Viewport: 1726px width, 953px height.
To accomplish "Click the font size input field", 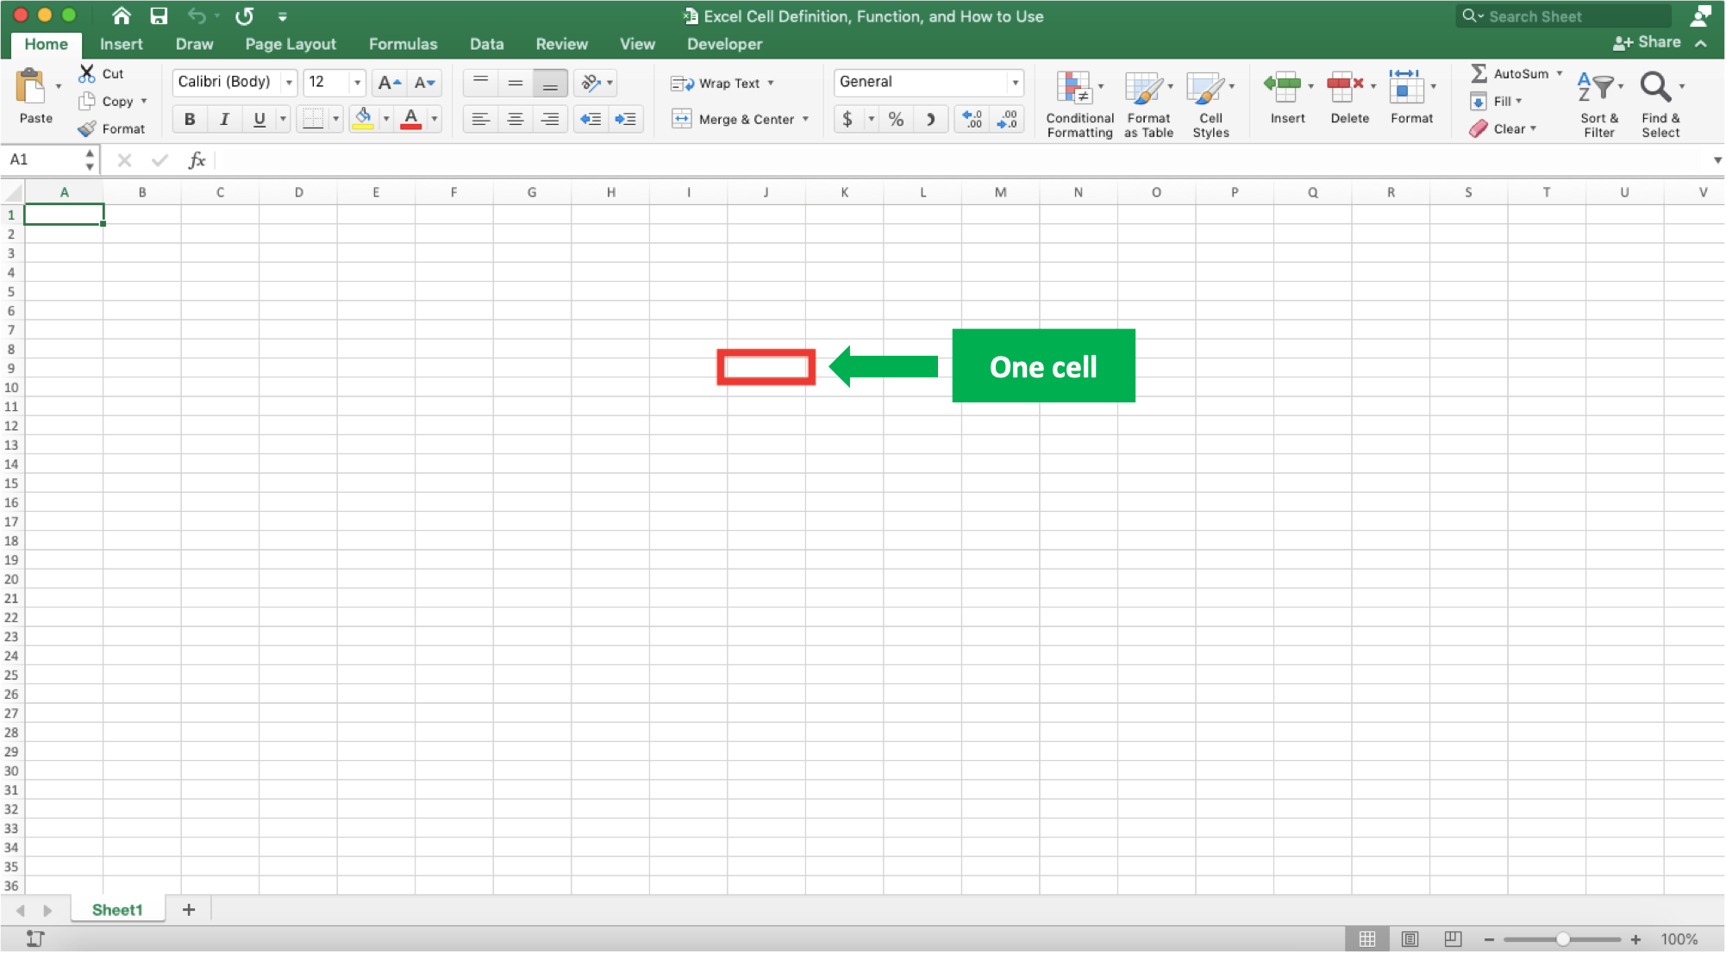I will 327,80.
